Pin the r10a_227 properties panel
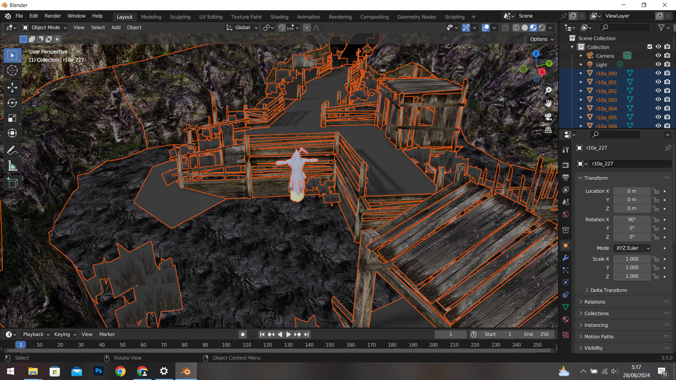 point(668,148)
